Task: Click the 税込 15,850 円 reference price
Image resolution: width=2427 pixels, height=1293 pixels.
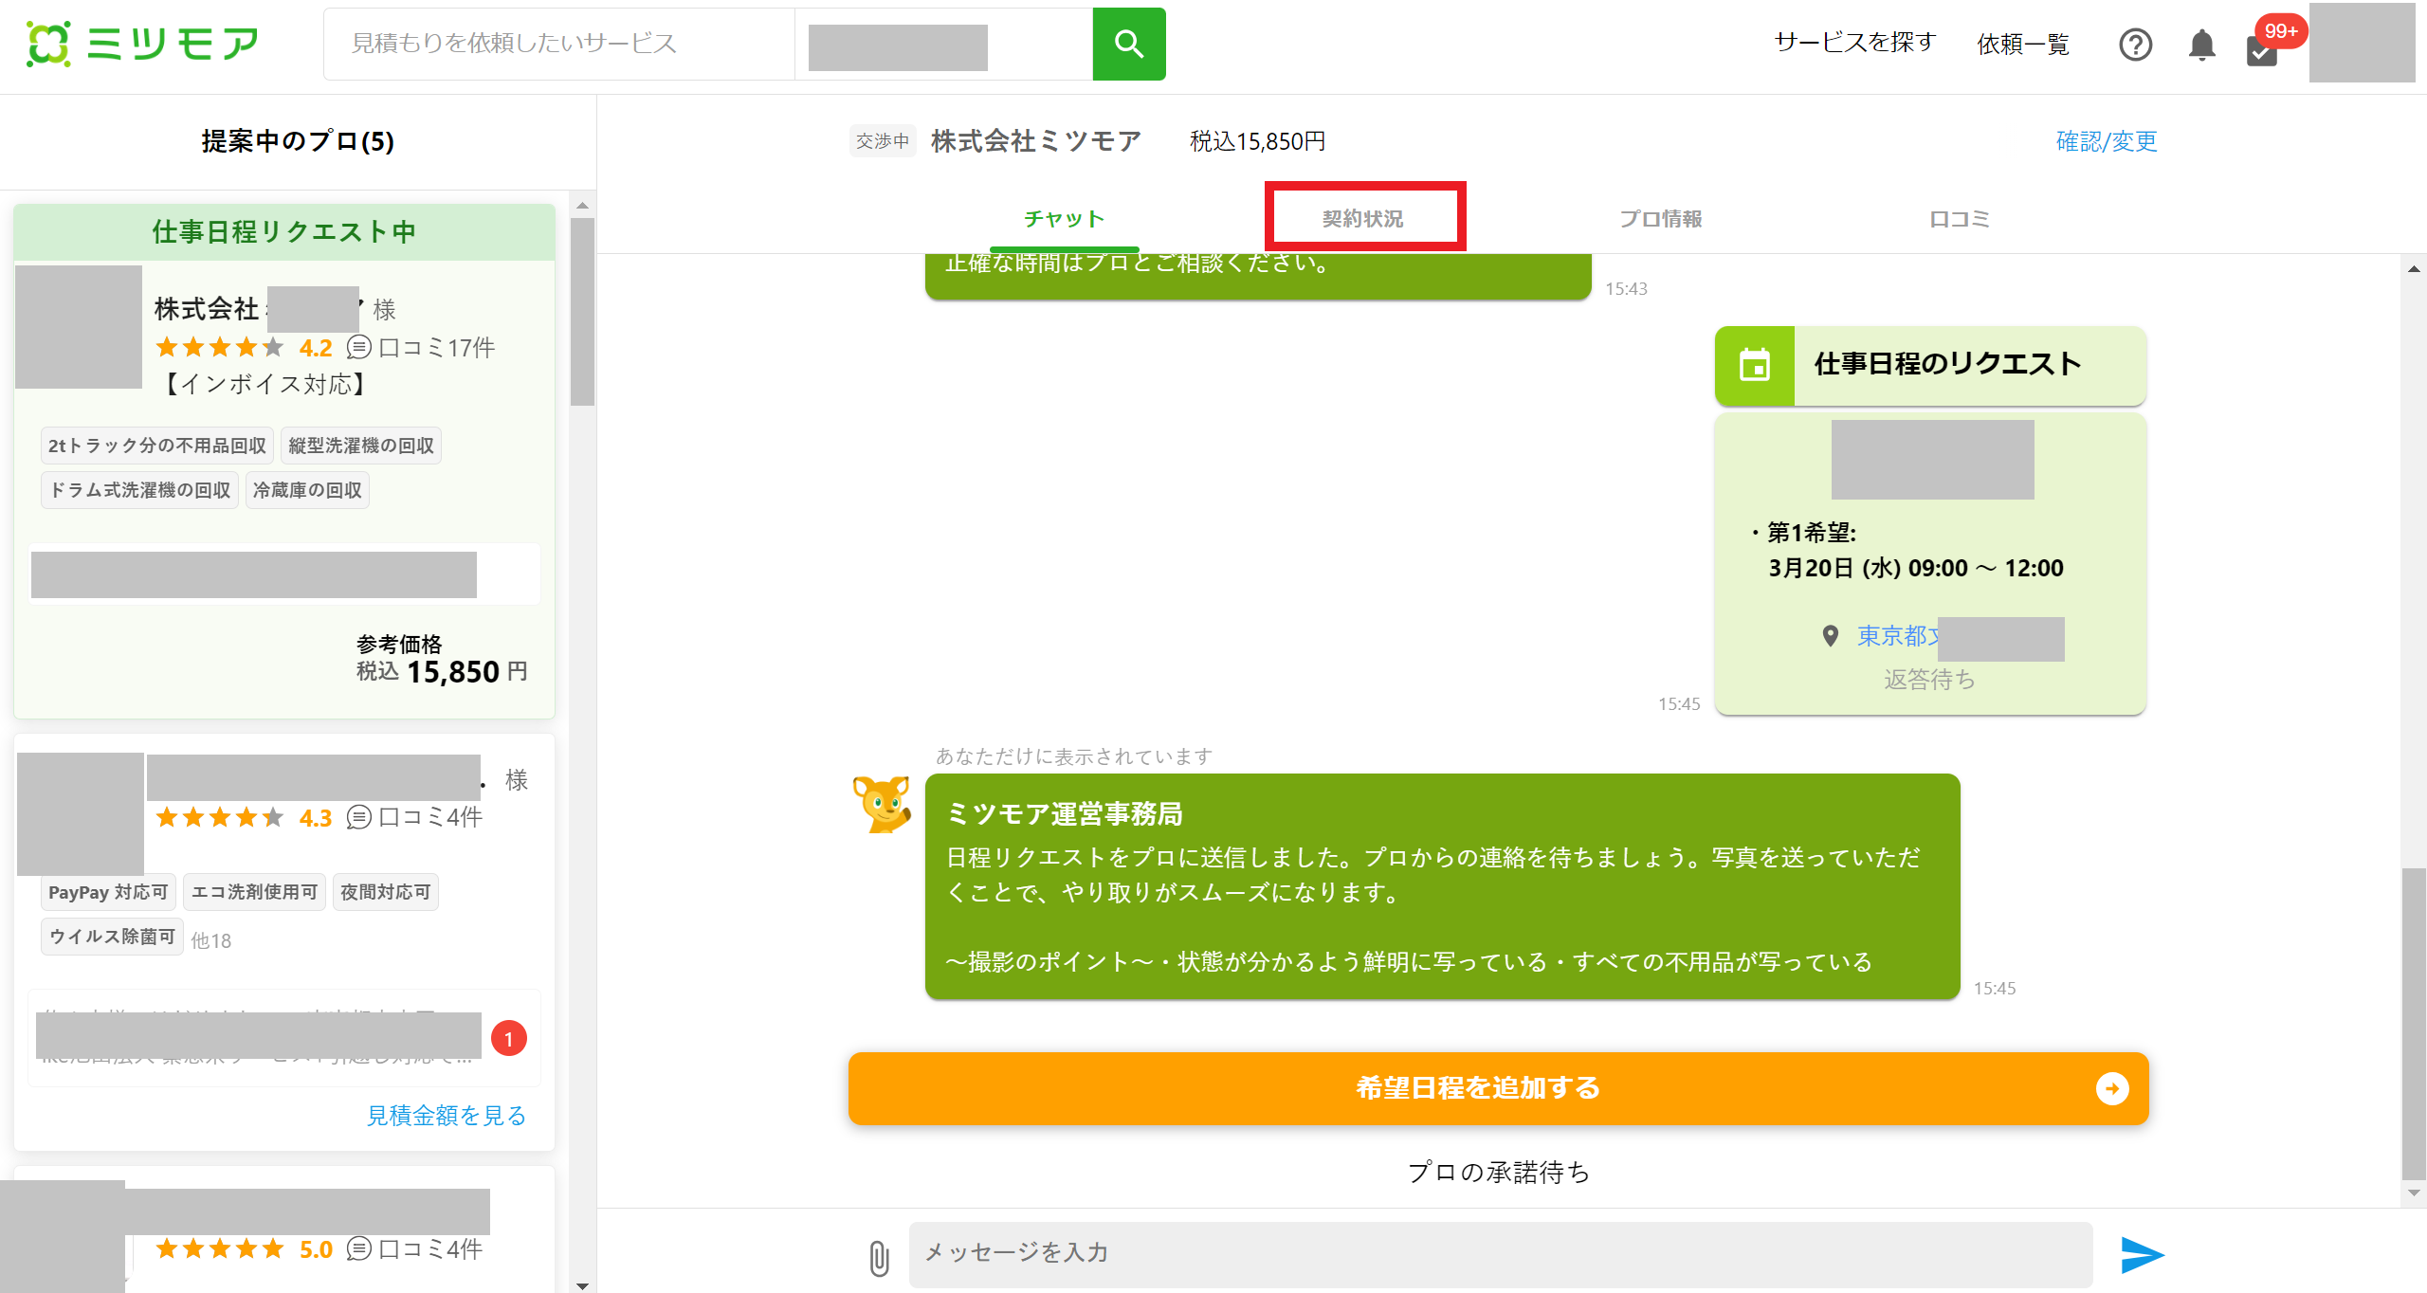Action: [442, 672]
